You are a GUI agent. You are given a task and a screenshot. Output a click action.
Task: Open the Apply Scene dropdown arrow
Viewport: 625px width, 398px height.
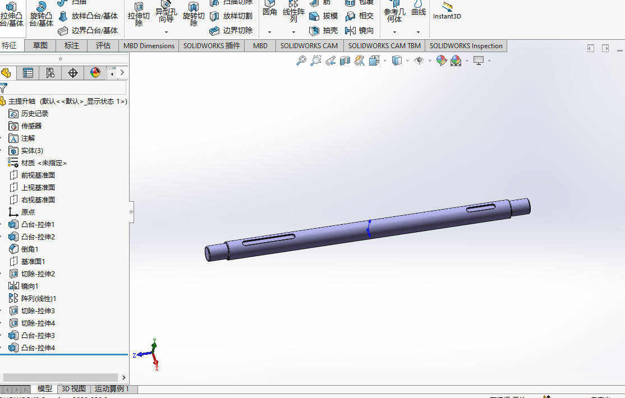(x=467, y=61)
